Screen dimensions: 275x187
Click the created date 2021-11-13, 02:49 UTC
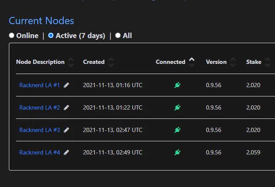[x=113, y=152]
